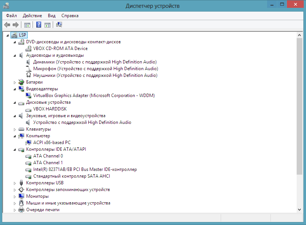Click the DVD drives category icon
Screen dimensions: 306x225
tap(21, 42)
